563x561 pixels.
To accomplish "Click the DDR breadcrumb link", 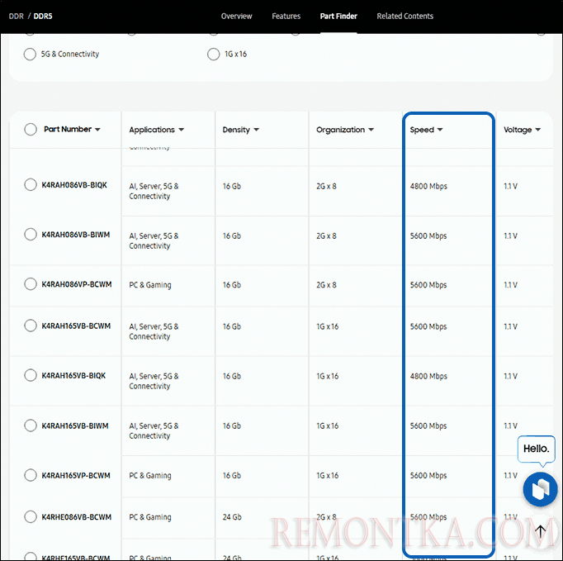I will pyautogui.click(x=16, y=17).
